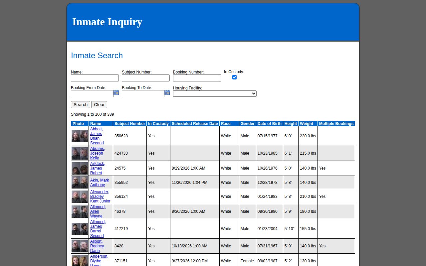Screen dimensions: 426x266
Task: Uncheck the In Custody checkbox
Action: (x=234, y=77)
